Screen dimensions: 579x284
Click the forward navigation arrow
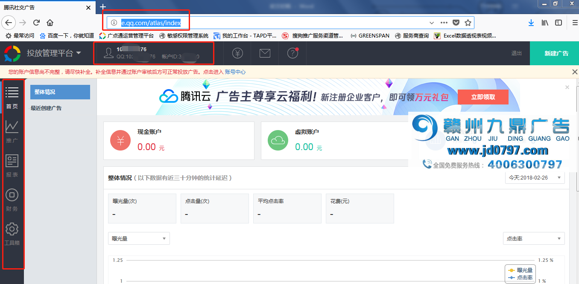click(23, 23)
